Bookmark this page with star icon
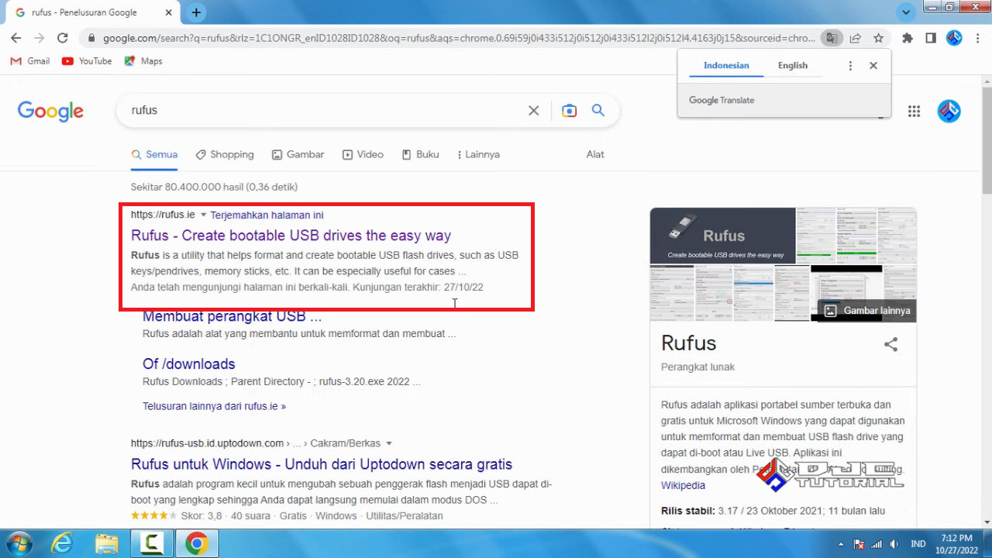 click(878, 38)
